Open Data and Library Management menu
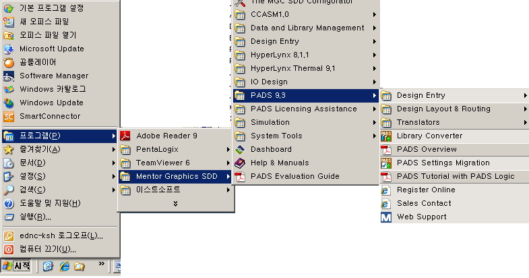The height and width of the screenshot is (278, 529). point(306,28)
